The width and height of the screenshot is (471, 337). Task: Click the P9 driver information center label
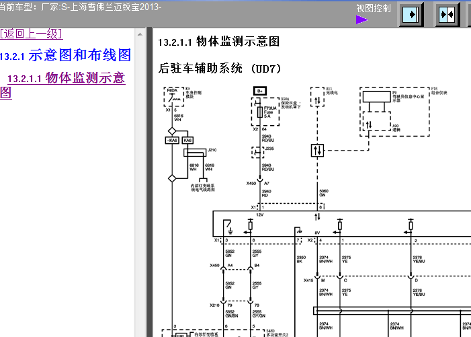[x=408, y=96]
